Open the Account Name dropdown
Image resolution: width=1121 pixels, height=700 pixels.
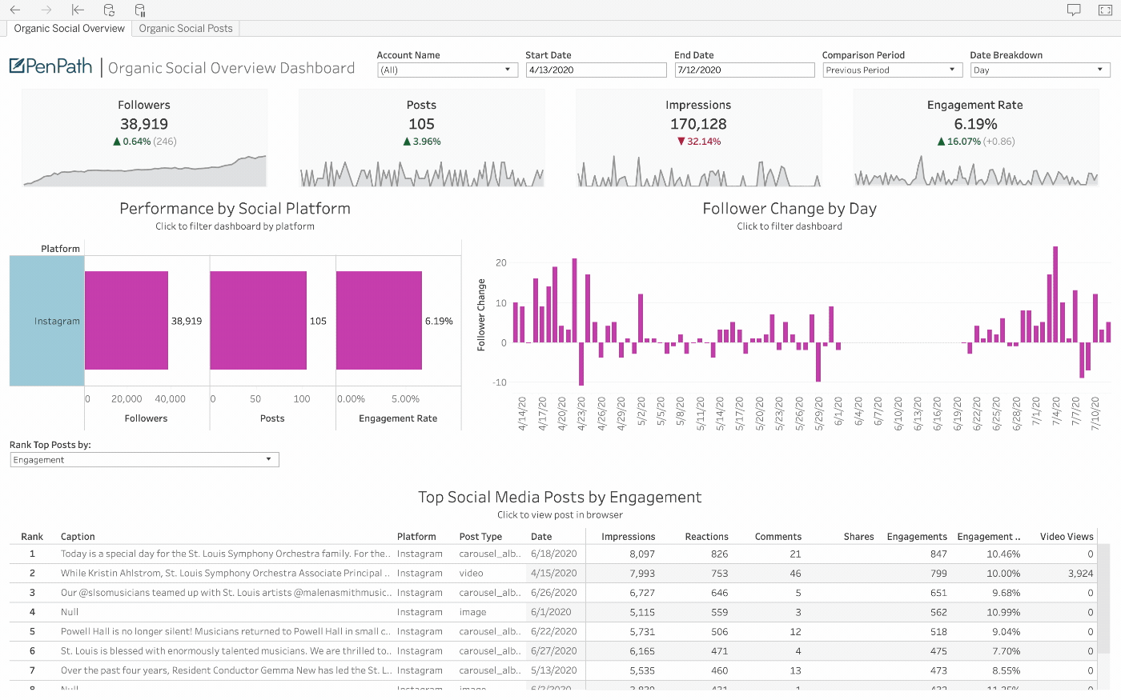(448, 70)
